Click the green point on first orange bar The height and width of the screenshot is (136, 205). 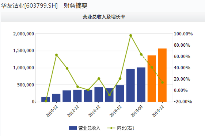152,67
